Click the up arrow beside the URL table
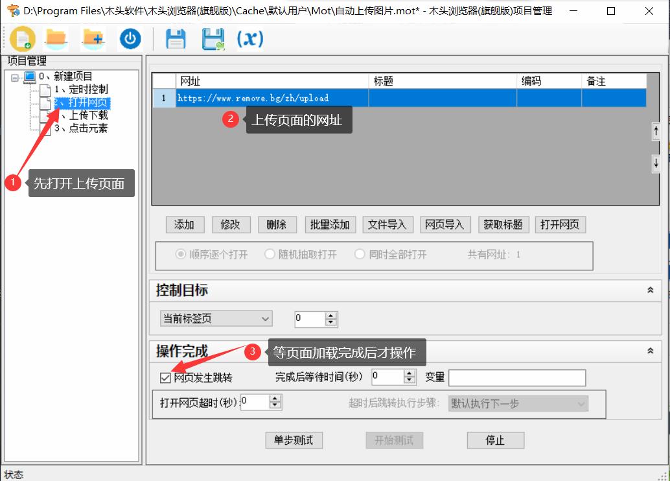 tap(656, 131)
